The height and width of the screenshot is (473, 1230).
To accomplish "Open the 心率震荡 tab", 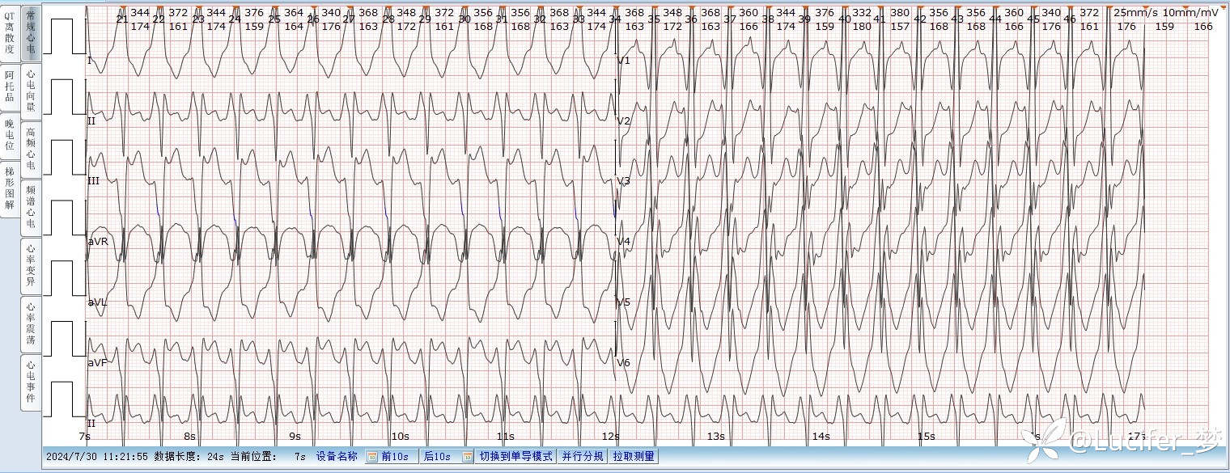I will pos(31,323).
